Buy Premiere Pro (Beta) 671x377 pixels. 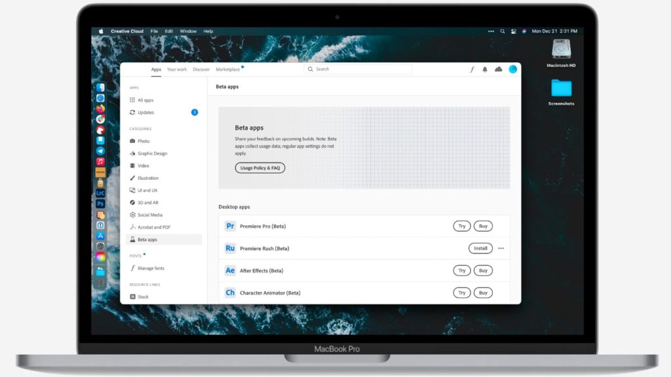click(x=483, y=226)
